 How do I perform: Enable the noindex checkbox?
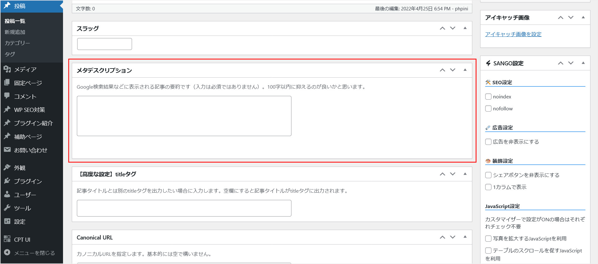(488, 96)
